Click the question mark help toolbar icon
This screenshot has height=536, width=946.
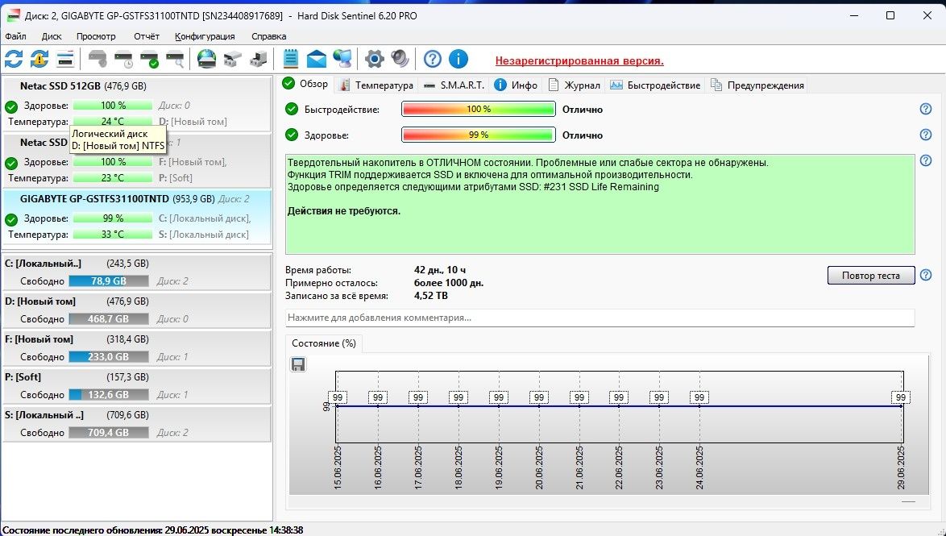point(433,59)
